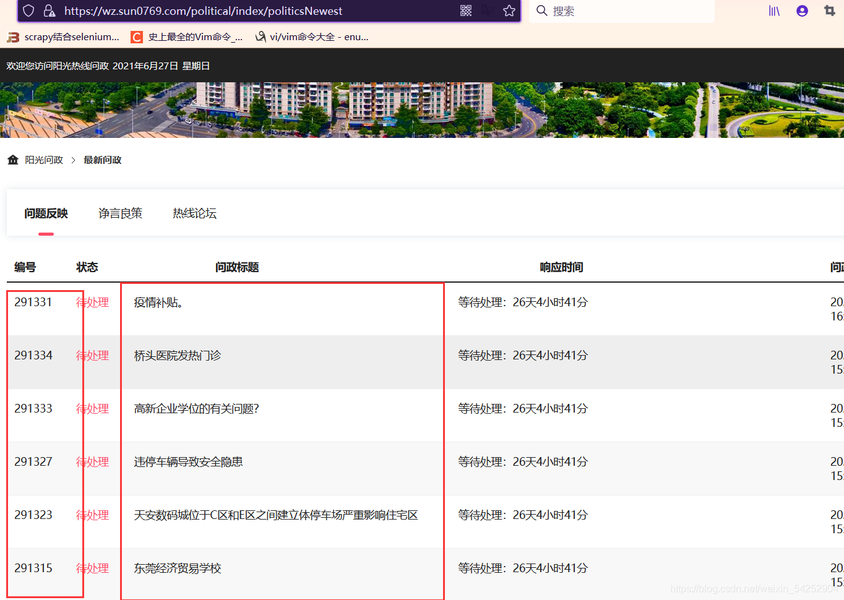The width and height of the screenshot is (844, 600).
Task: Click the shield tracking protection icon
Action: click(28, 11)
